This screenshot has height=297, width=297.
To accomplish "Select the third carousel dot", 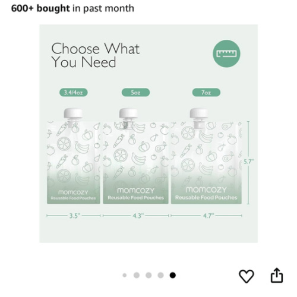I will tap(148, 275).
